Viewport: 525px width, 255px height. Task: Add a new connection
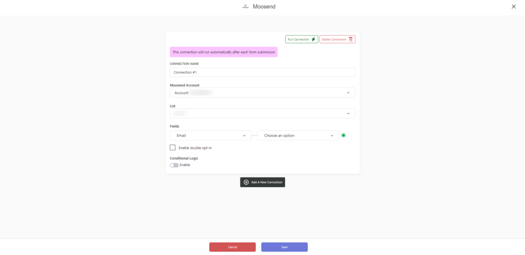coord(262,182)
